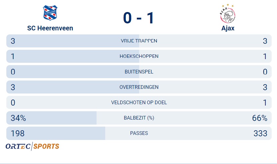
Task: Click Ajax's shots on target value 1
Action: coord(265,103)
